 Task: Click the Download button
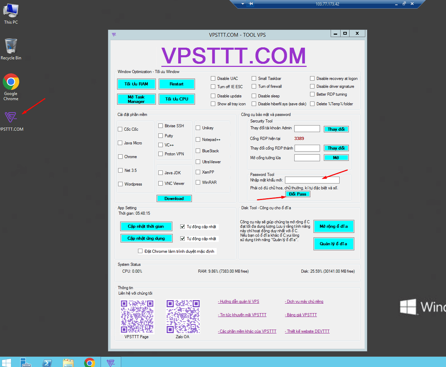(x=174, y=199)
